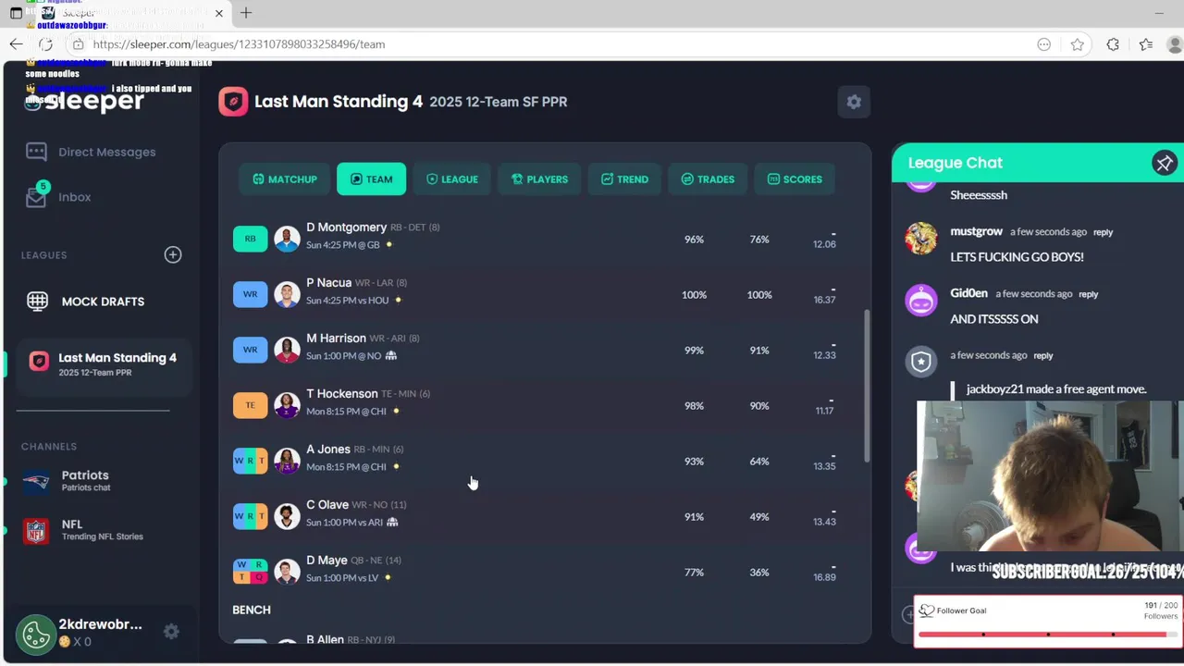Click roster list scrollbar thumb
Viewport: 1184px width, 666px height.
point(867,386)
